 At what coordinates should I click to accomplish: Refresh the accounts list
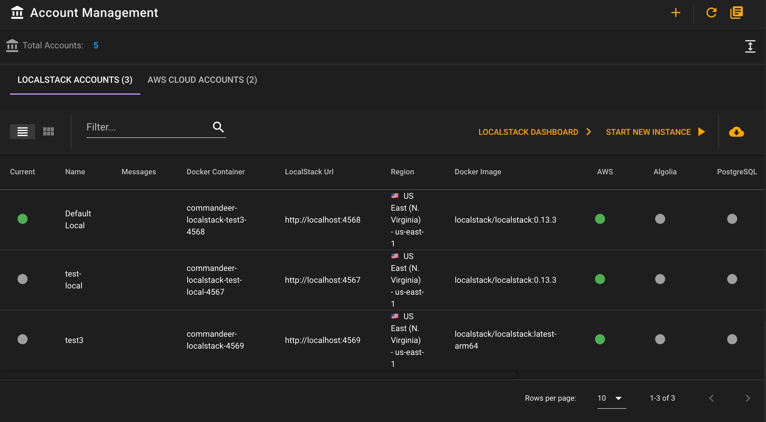coord(712,13)
